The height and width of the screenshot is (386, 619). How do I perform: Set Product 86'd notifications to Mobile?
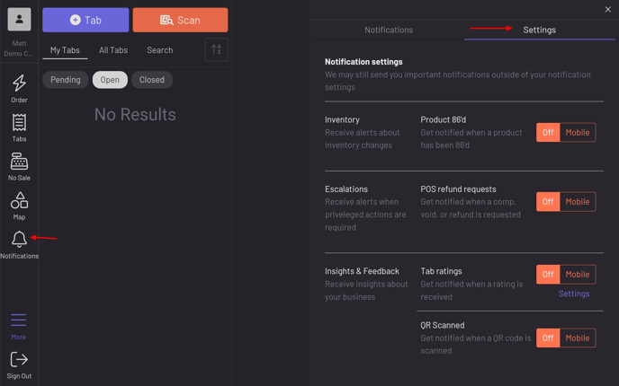tap(577, 133)
